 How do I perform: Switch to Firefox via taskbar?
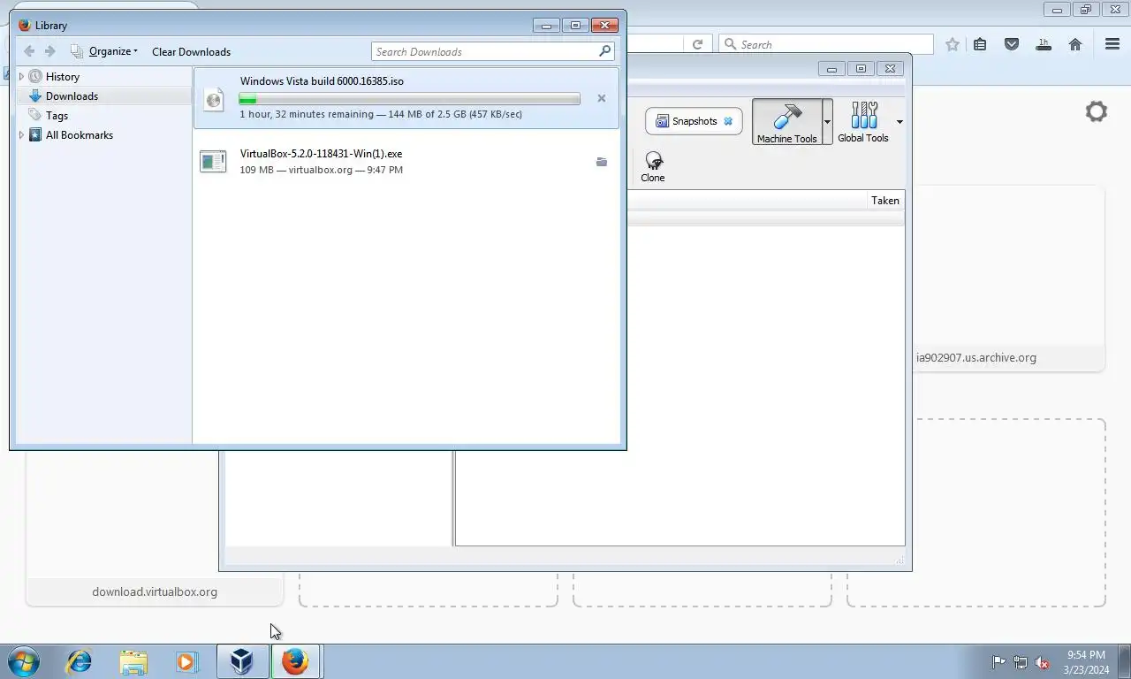296,661
